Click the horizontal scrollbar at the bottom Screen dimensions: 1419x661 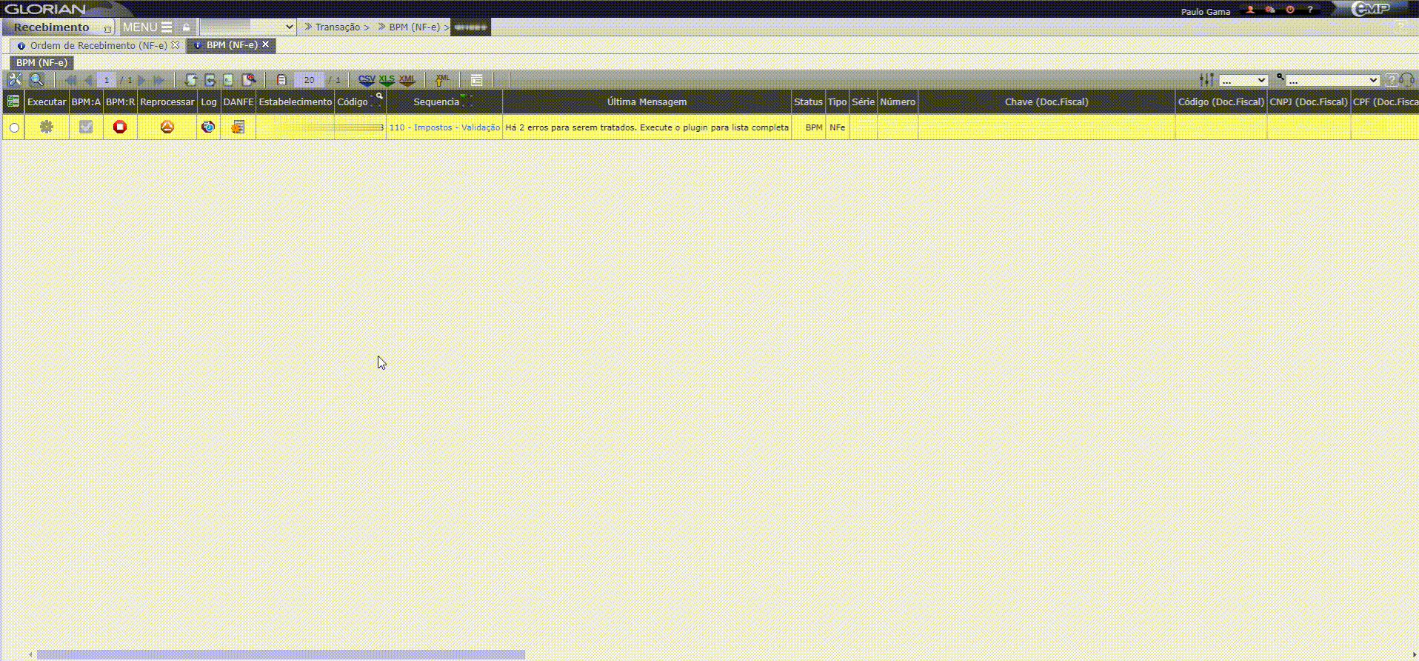[x=281, y=655]
